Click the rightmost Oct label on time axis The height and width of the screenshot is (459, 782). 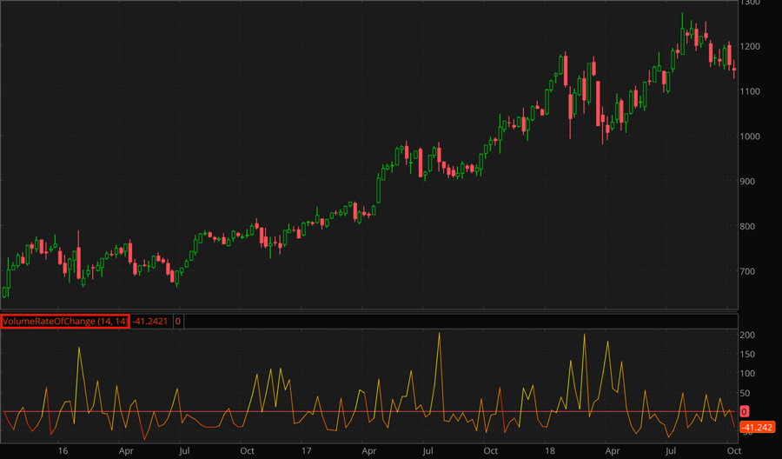(733, 451)
